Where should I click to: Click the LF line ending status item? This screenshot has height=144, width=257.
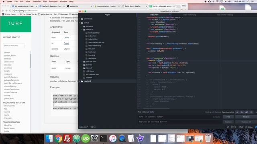(x=228, y=127)
